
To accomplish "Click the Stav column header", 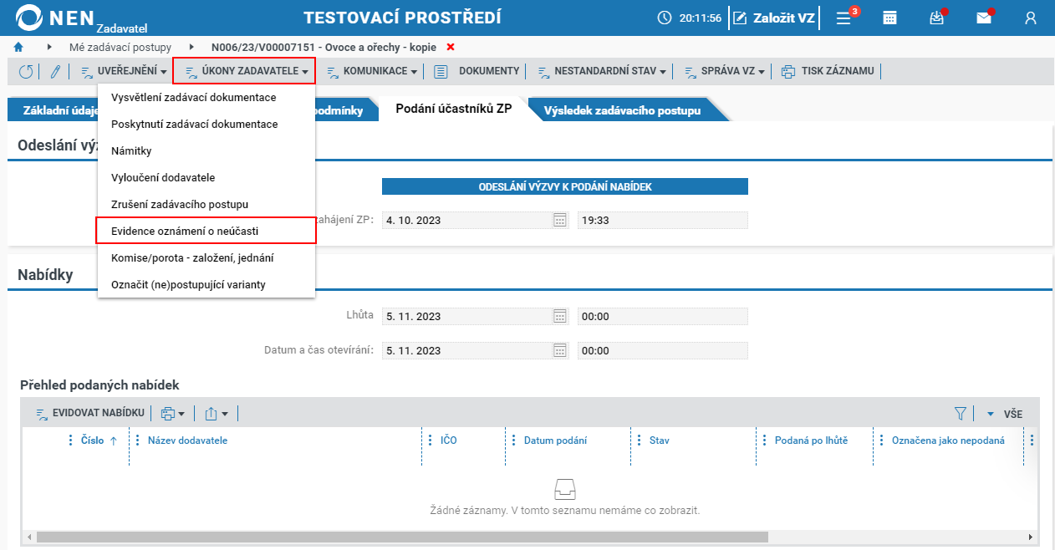I will tap(659, 441).
